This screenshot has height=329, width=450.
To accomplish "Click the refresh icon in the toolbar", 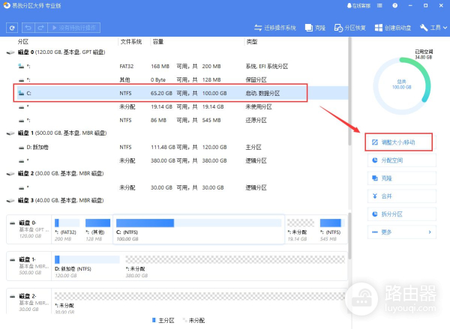I will pyautogui.click(x=12, y=28).
